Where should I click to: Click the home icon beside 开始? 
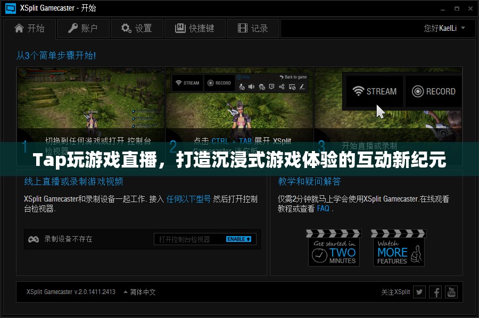(x=19, y=28)
